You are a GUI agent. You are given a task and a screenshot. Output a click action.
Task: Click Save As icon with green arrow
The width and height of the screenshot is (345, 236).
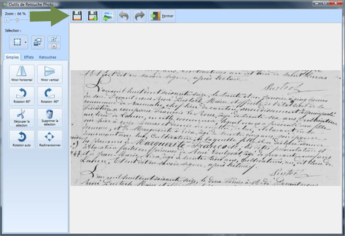click(93, 16)
